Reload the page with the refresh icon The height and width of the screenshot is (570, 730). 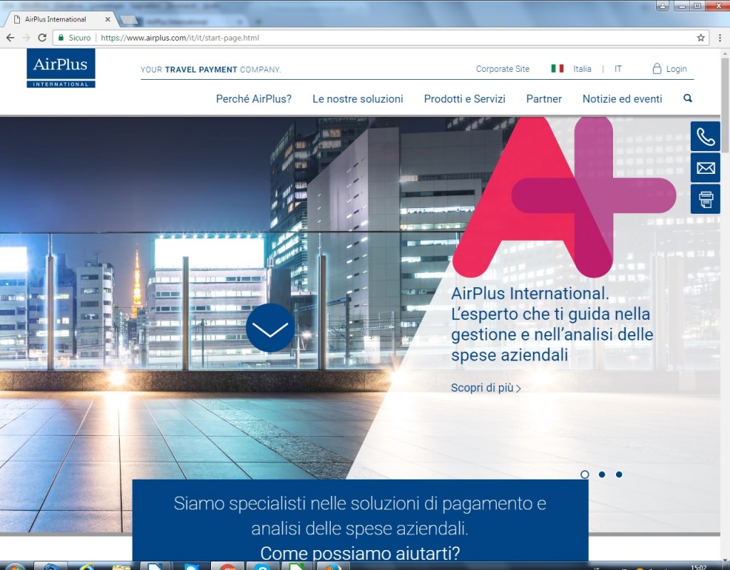tap(42, 38)
